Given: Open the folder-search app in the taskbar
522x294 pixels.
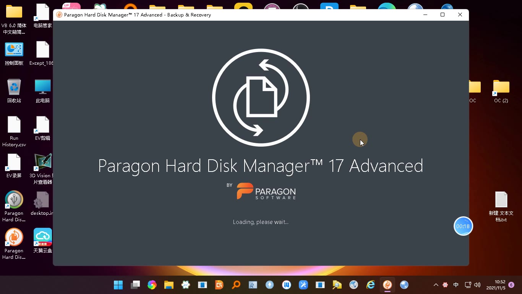Looking at the screenshot, I should coord(337,285).
